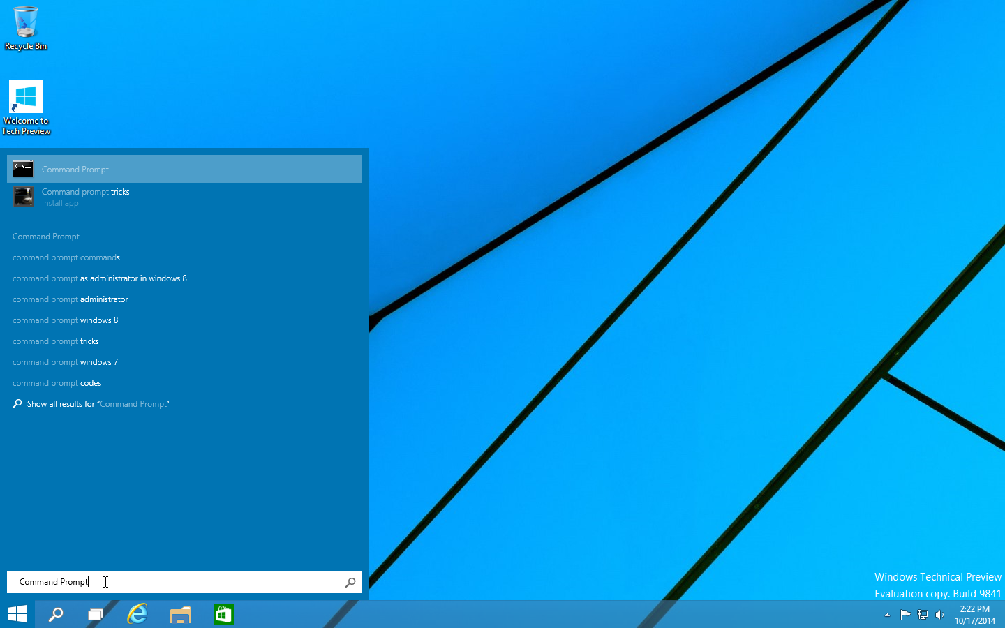
Task: Open the Command Prompt top result
Action: pos(184,170)
